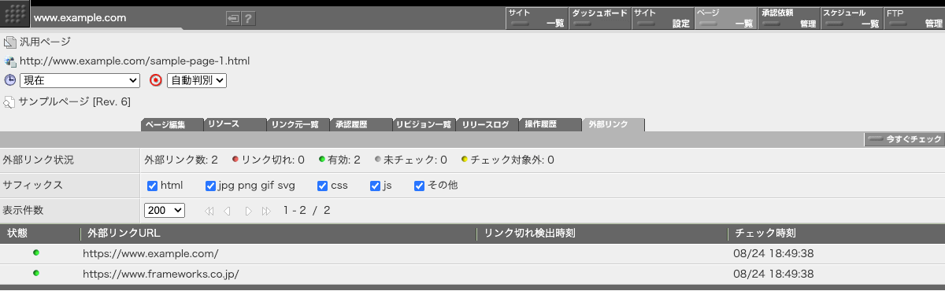This screenshot has height=291, width=945.
Task: Click the preview icon beside サンプルページ
Action: pos(9,102)
